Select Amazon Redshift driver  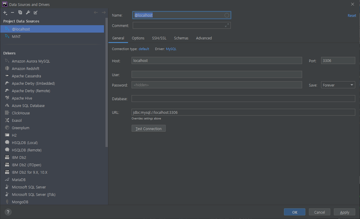tap(52, 68)
